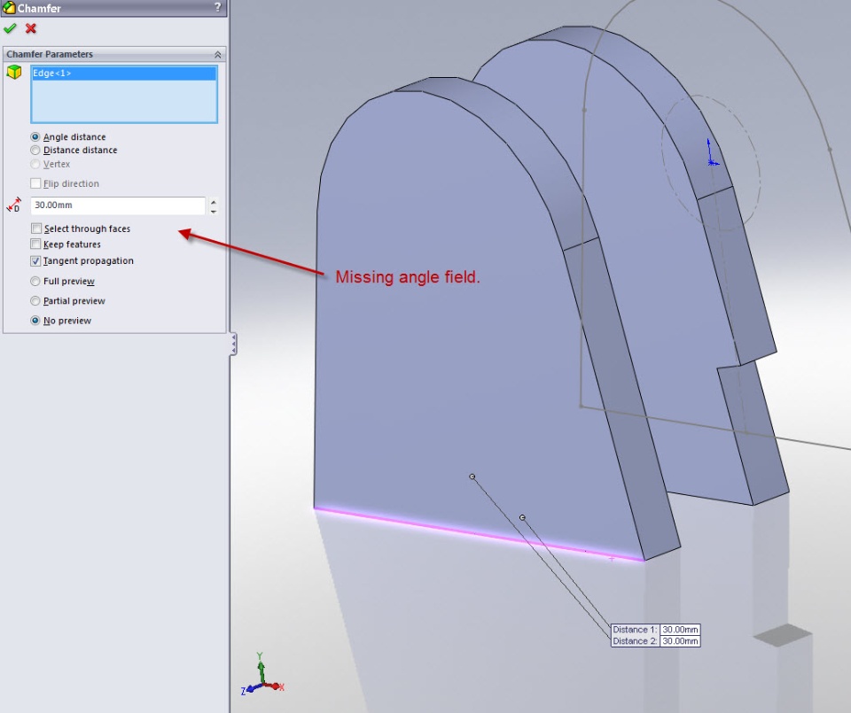Select No preview option
Screen dimensions: 851x713
pos(35,321)
